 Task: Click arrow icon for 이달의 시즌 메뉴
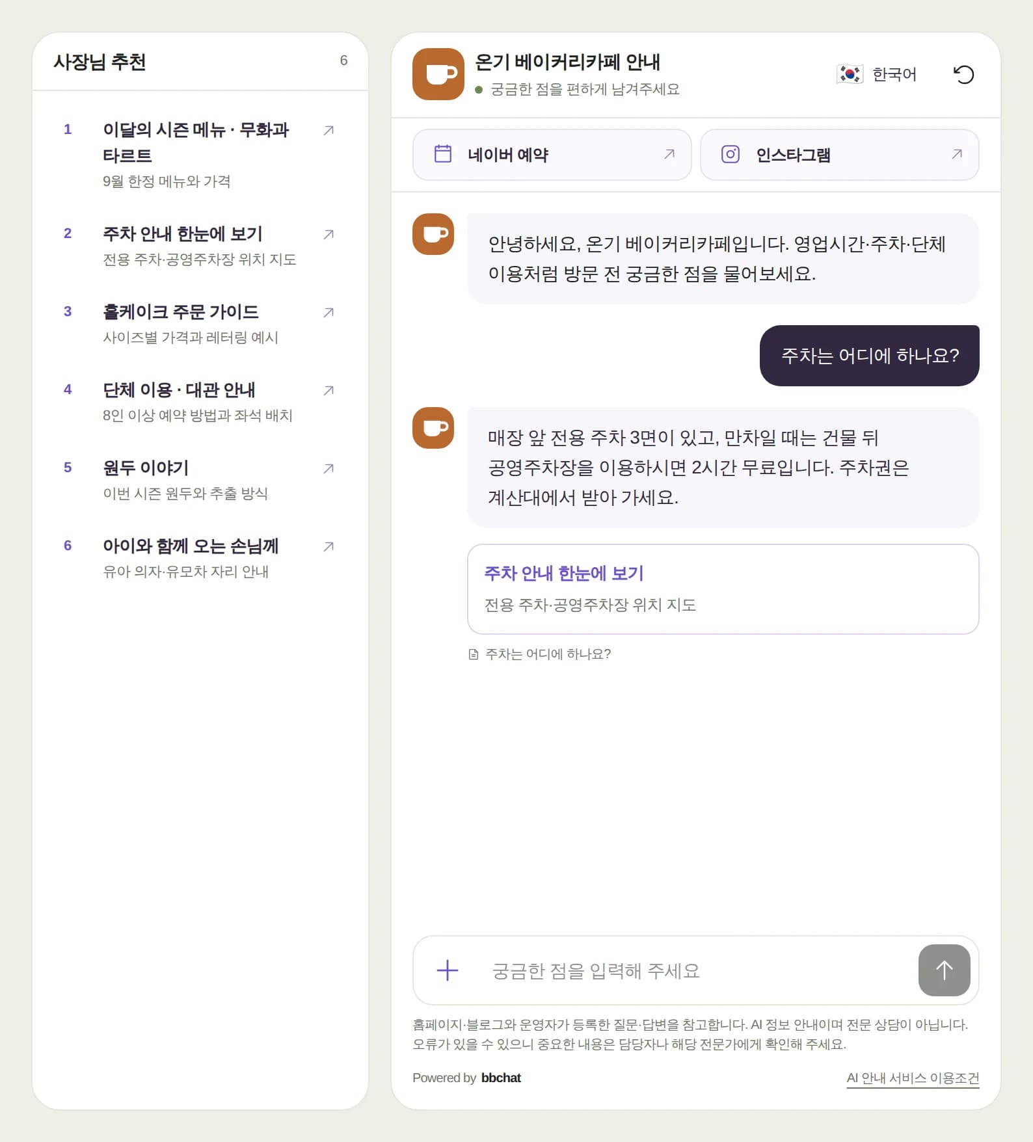[x=329, y=130]
